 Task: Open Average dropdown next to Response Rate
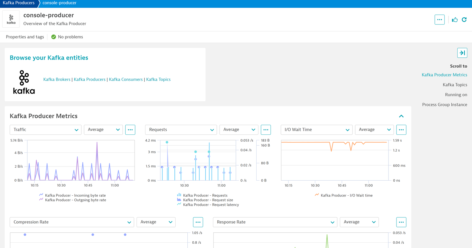(359, 222)
